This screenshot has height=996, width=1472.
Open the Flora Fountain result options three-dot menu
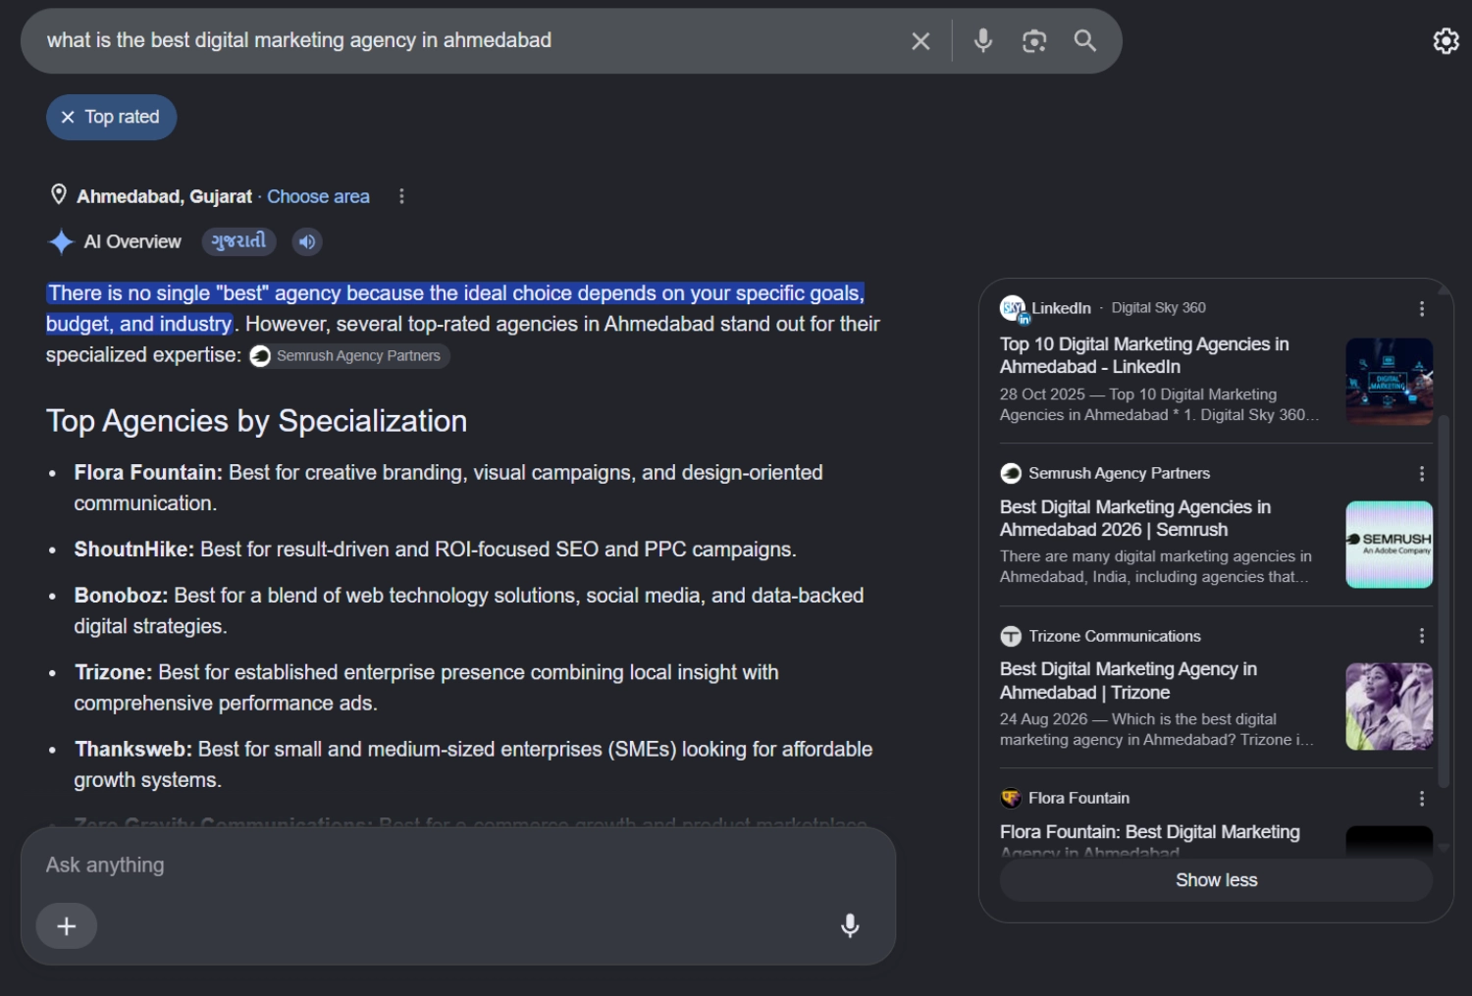(1421, 799)
